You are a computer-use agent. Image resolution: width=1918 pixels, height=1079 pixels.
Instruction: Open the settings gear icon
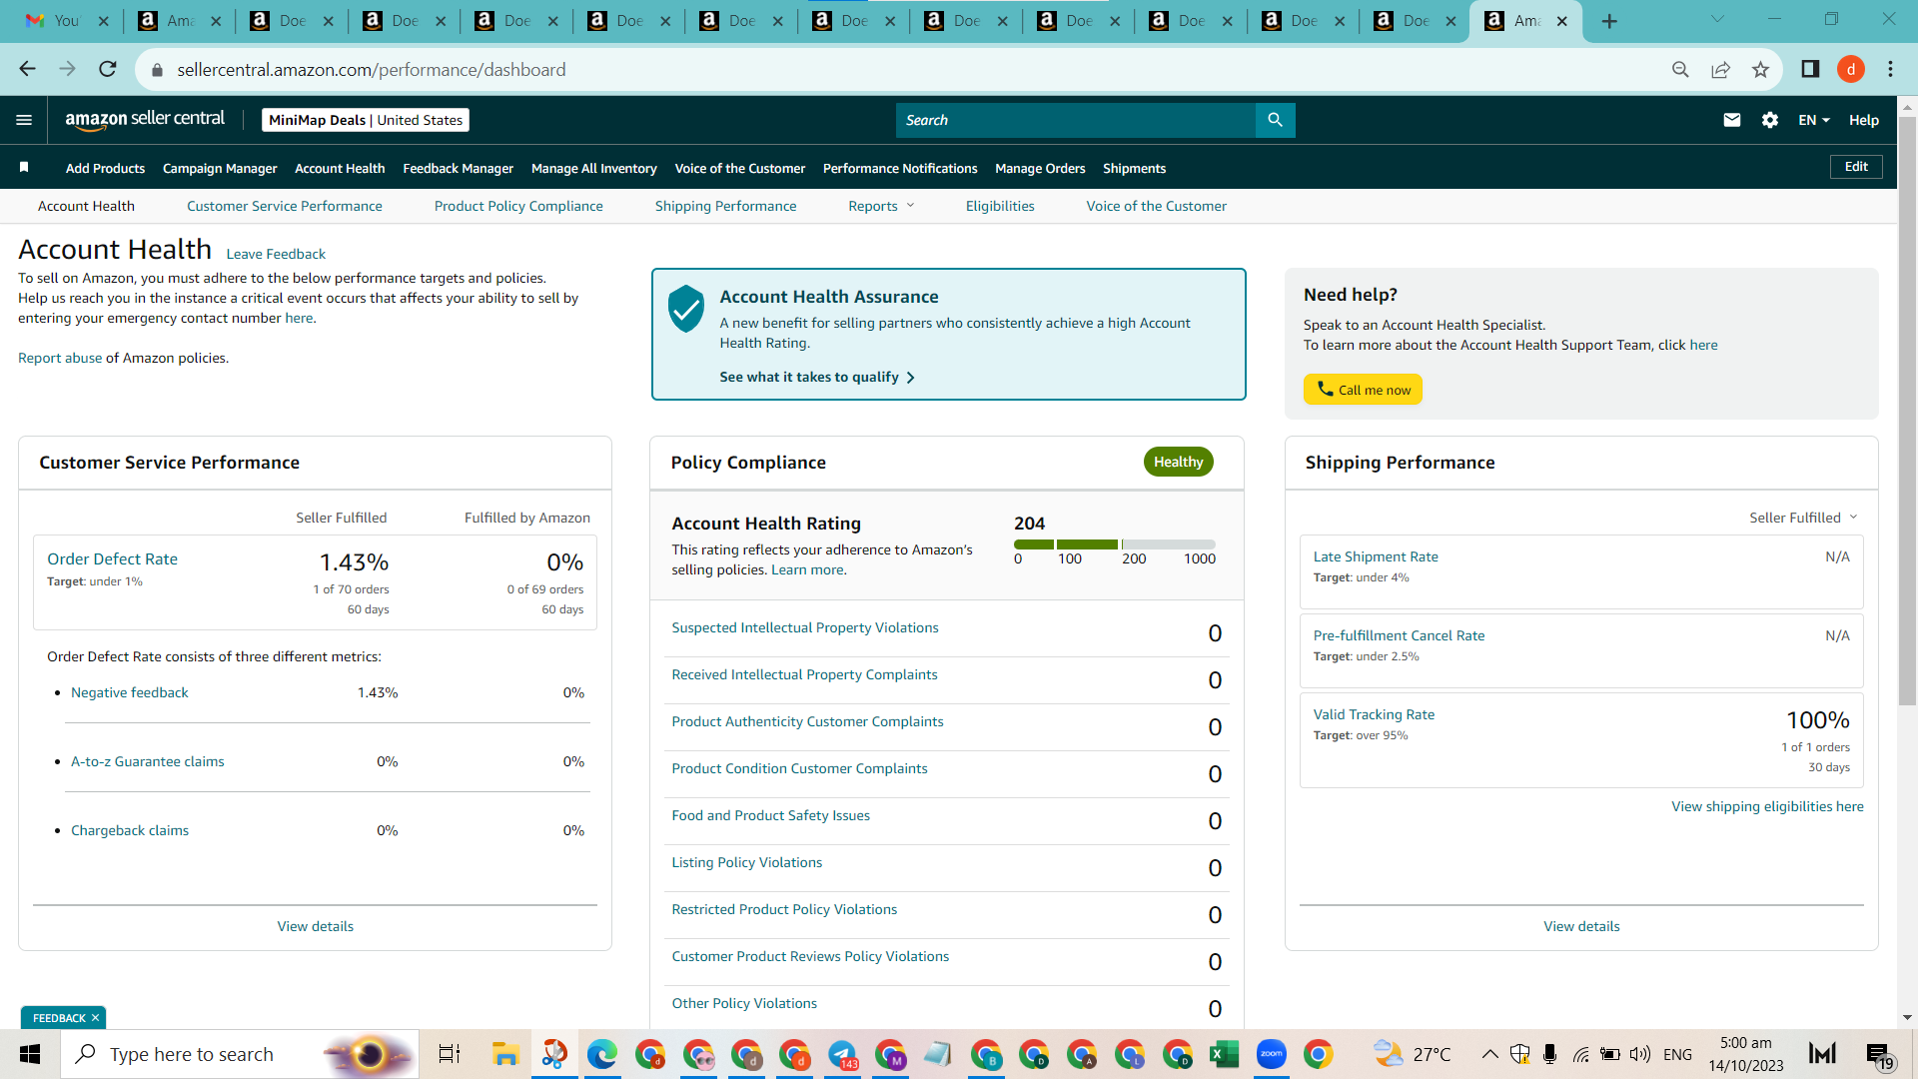click(x=1770, y=120)
